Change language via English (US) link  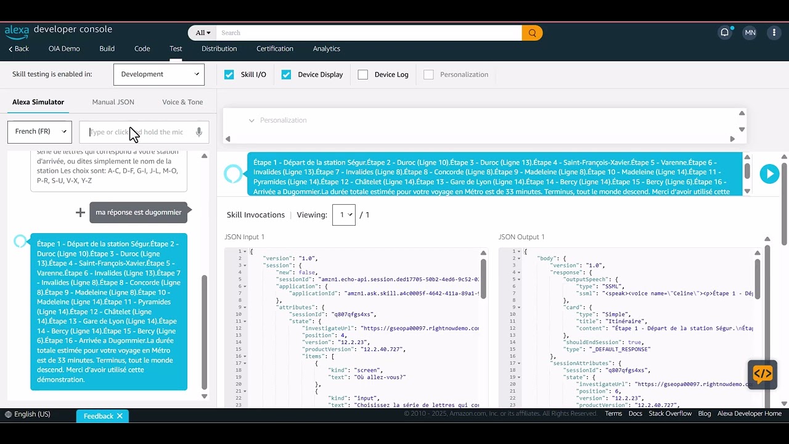pos(32,414)
